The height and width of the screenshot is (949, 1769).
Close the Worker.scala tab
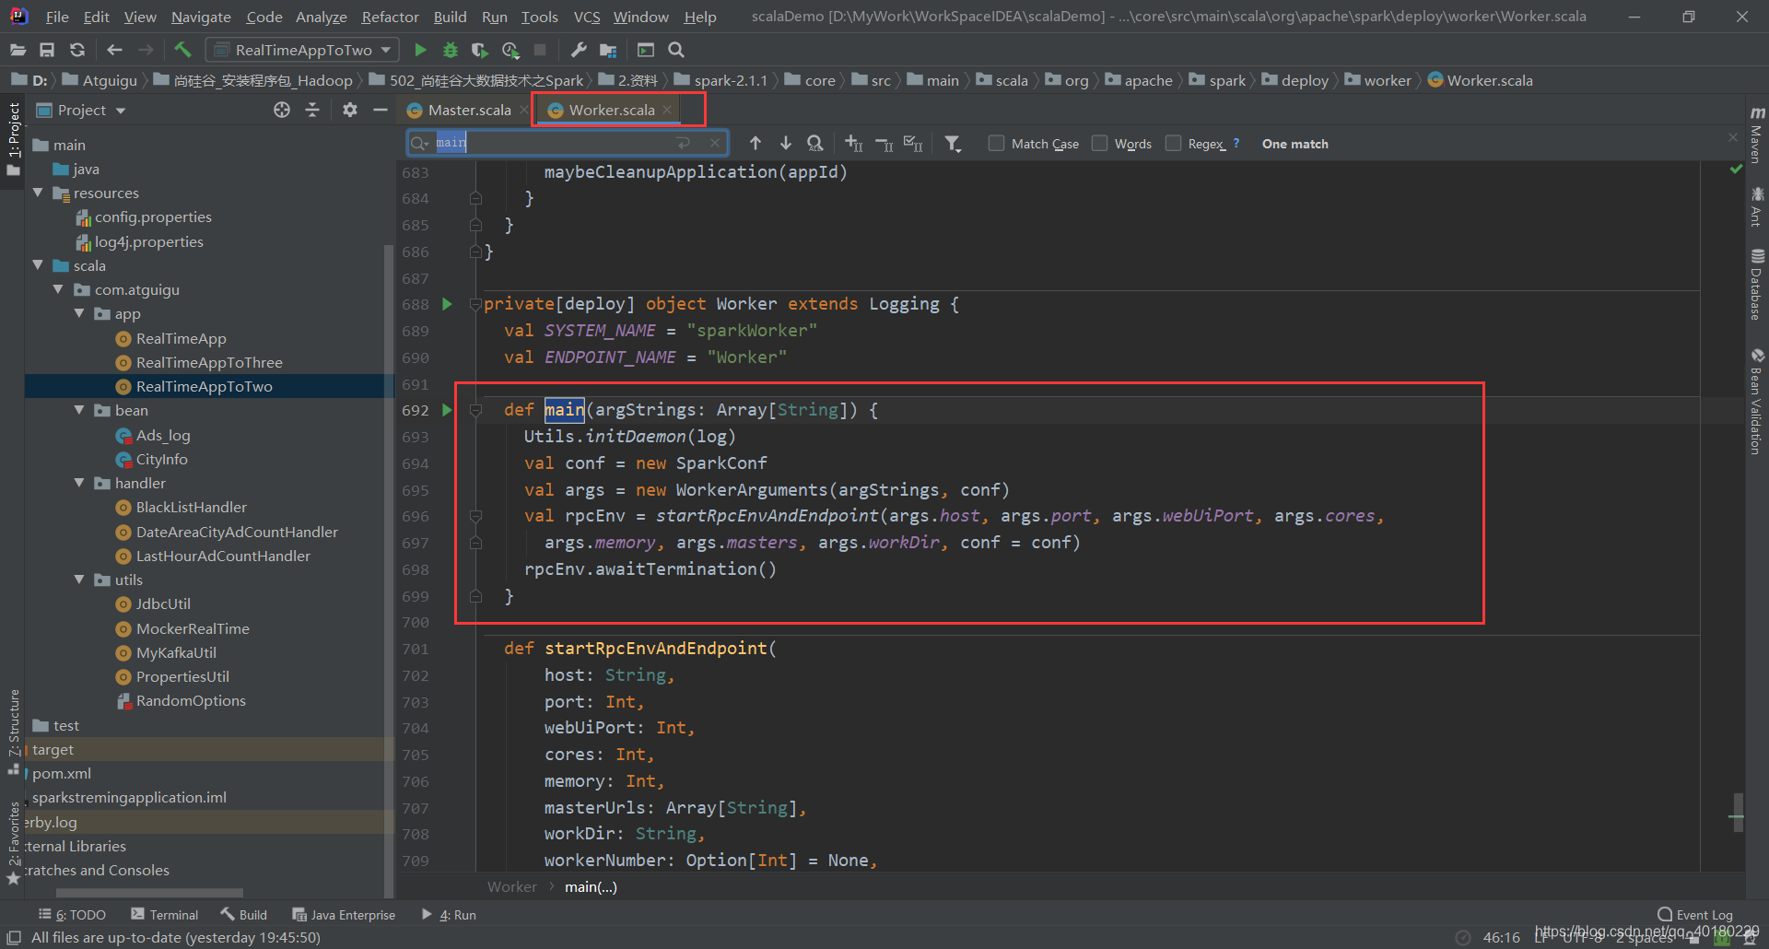(x=667, y=110)
